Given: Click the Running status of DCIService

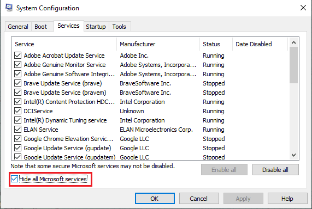Looking at the screenshot, I should (214, 111).
